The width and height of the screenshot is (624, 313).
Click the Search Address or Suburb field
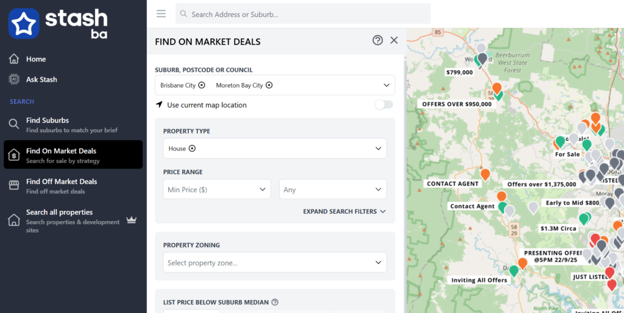(305, 14)
